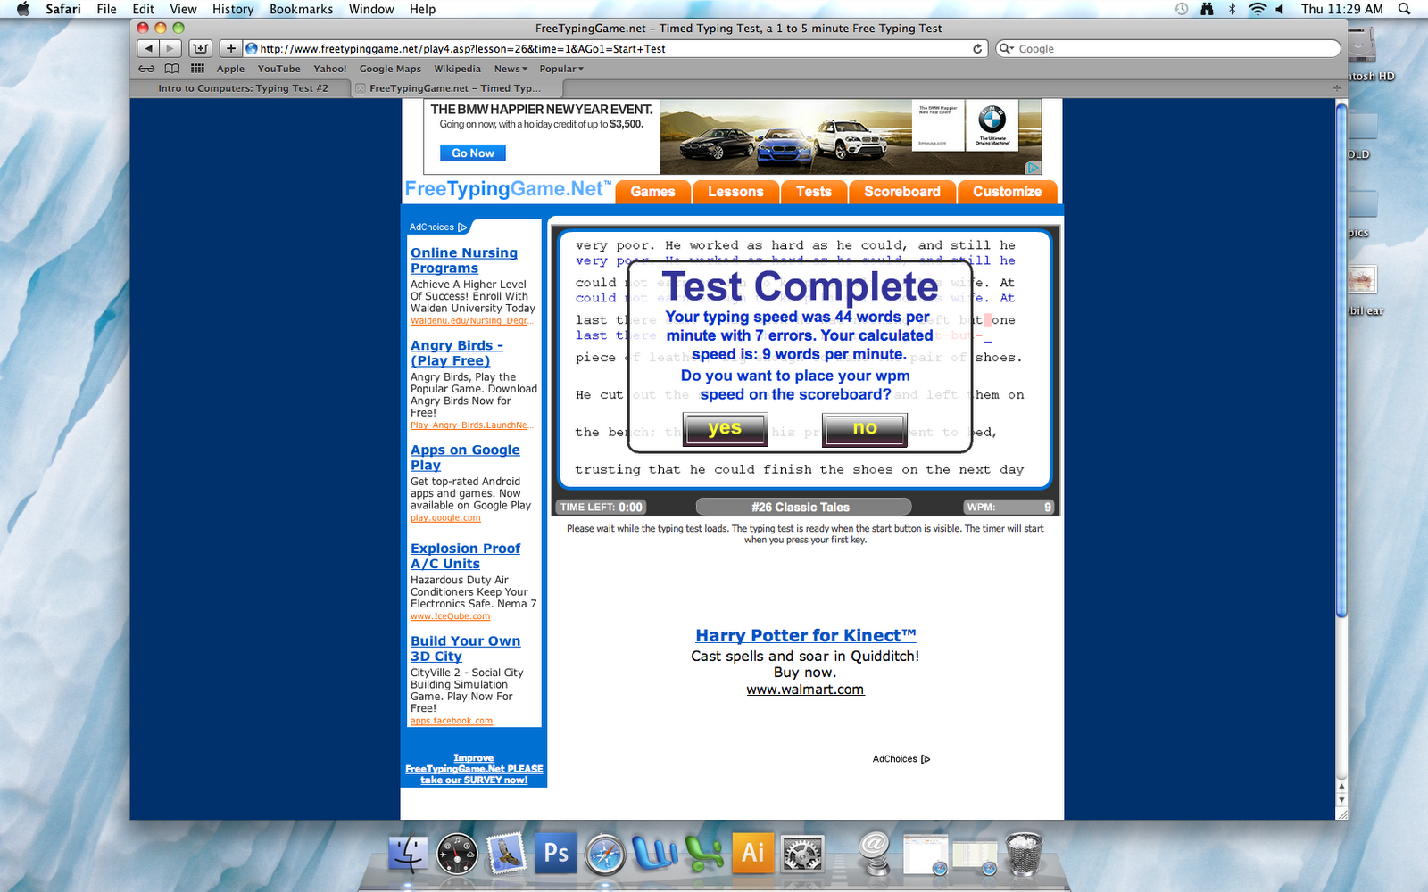The image size is (1428, 892).
Task: Open the Trash in the Dock
Action: coord(1024,854)
